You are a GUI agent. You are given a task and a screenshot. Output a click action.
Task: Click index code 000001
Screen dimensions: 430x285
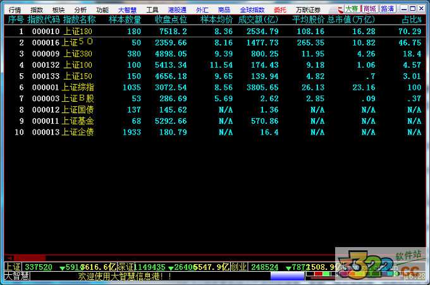[x=46, y=87]
